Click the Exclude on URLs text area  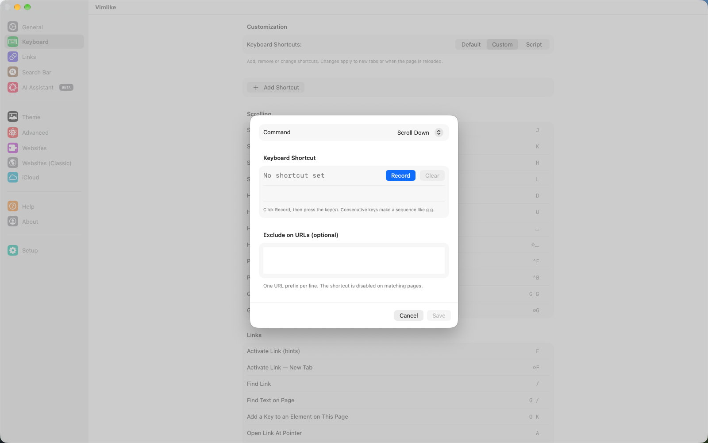coord(354,260)
